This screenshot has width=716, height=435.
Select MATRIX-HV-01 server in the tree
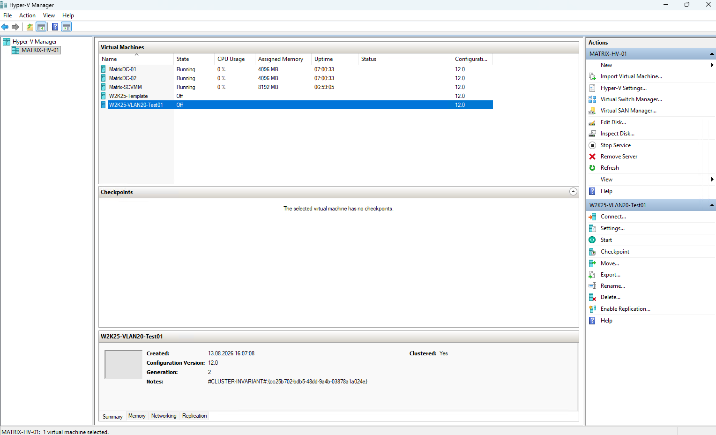(40, 50)
